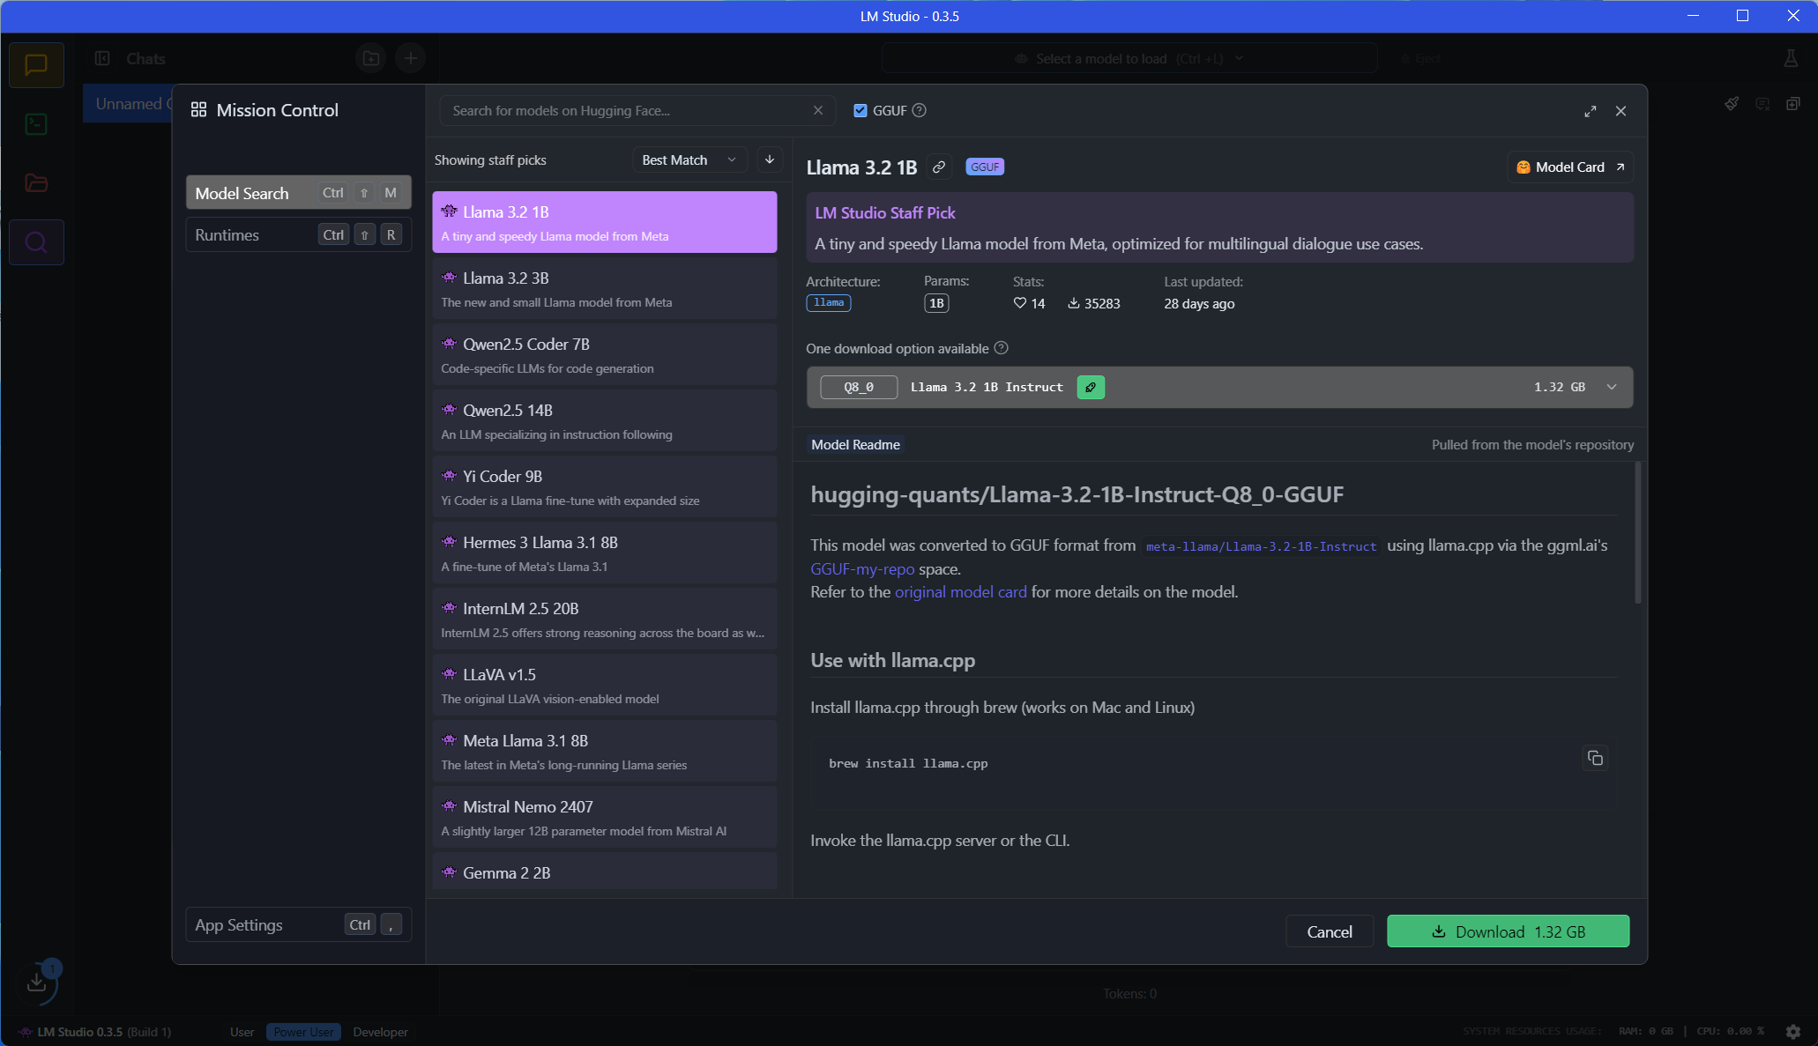Toggle the Chats sidebar panel icon
The width and height of the screenshot is (1818, 1046).
(x=102, y=58)
